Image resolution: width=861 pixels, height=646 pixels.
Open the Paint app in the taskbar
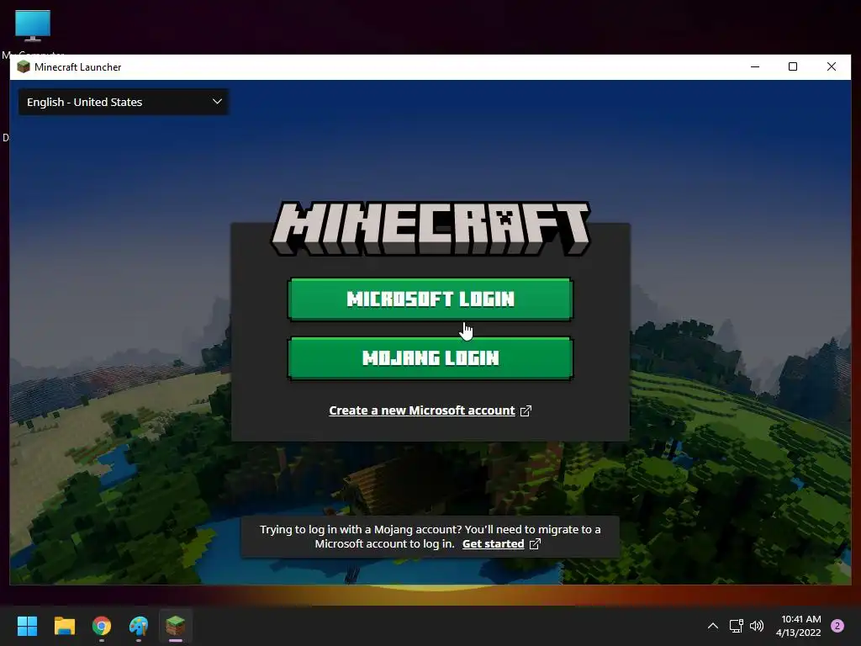(x=139, y=626)
